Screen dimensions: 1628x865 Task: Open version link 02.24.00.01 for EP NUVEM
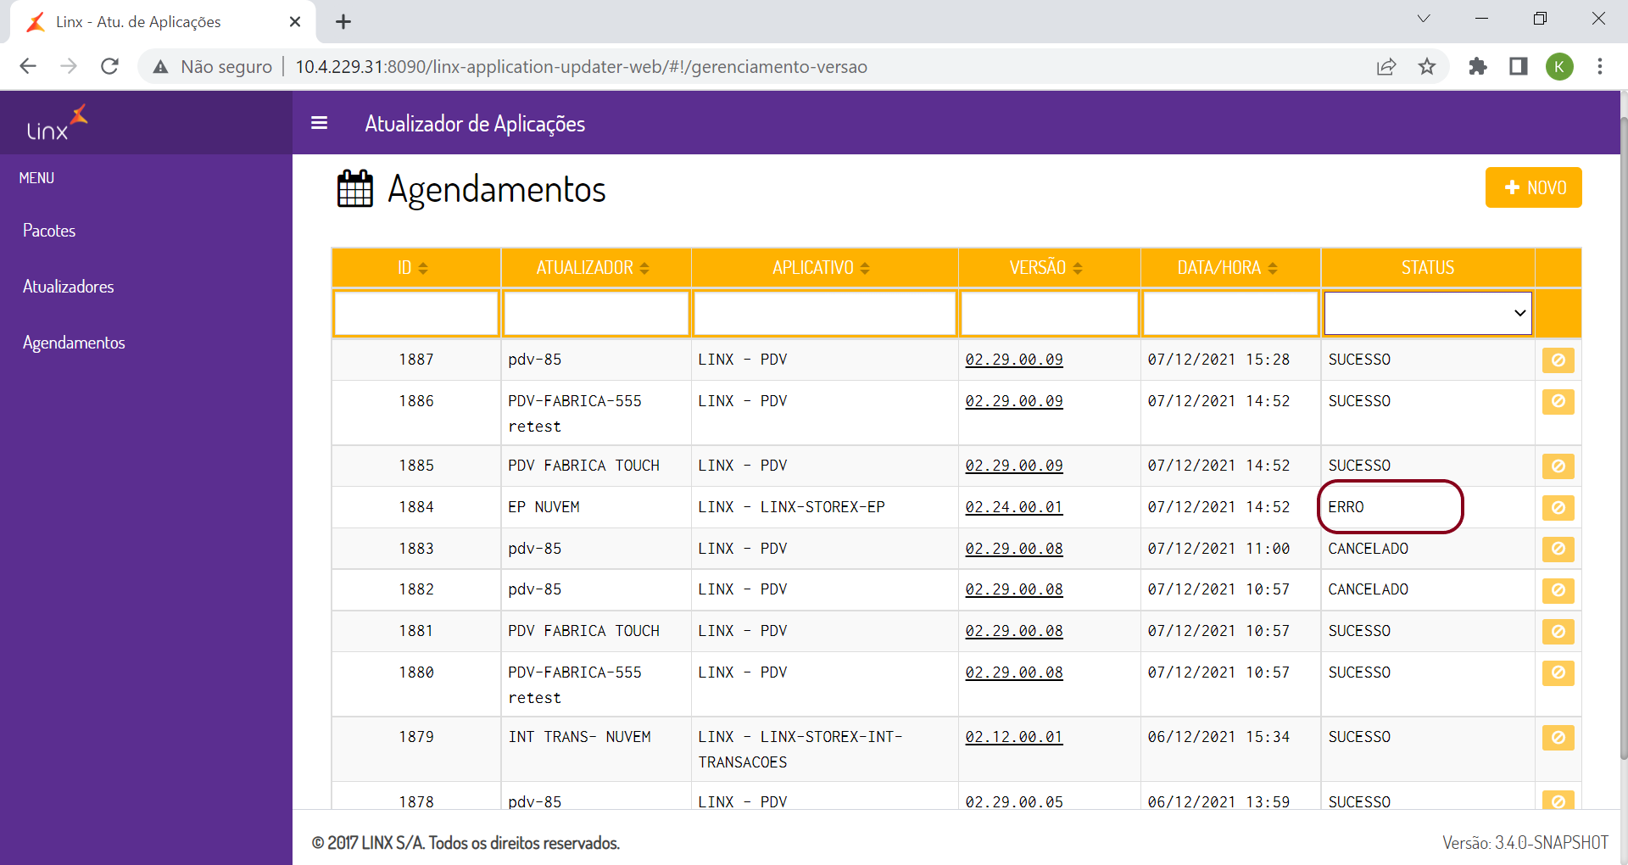coord(1014,507)
